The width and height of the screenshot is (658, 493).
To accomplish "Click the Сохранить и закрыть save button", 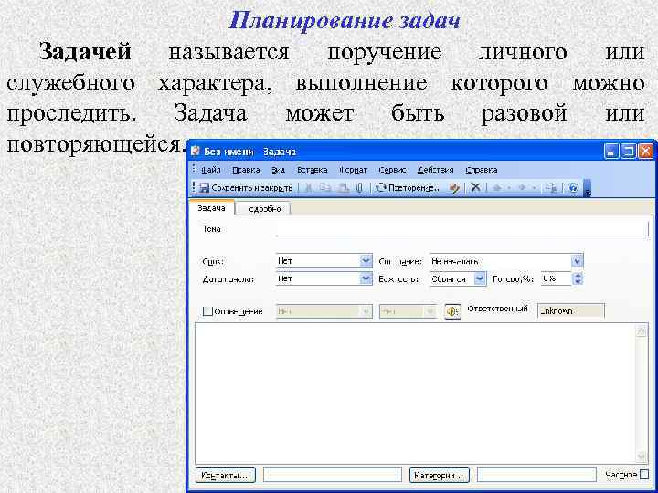I will (246, 188).
